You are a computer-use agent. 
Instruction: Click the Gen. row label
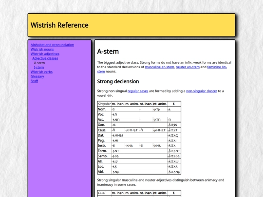click(104, 125)
